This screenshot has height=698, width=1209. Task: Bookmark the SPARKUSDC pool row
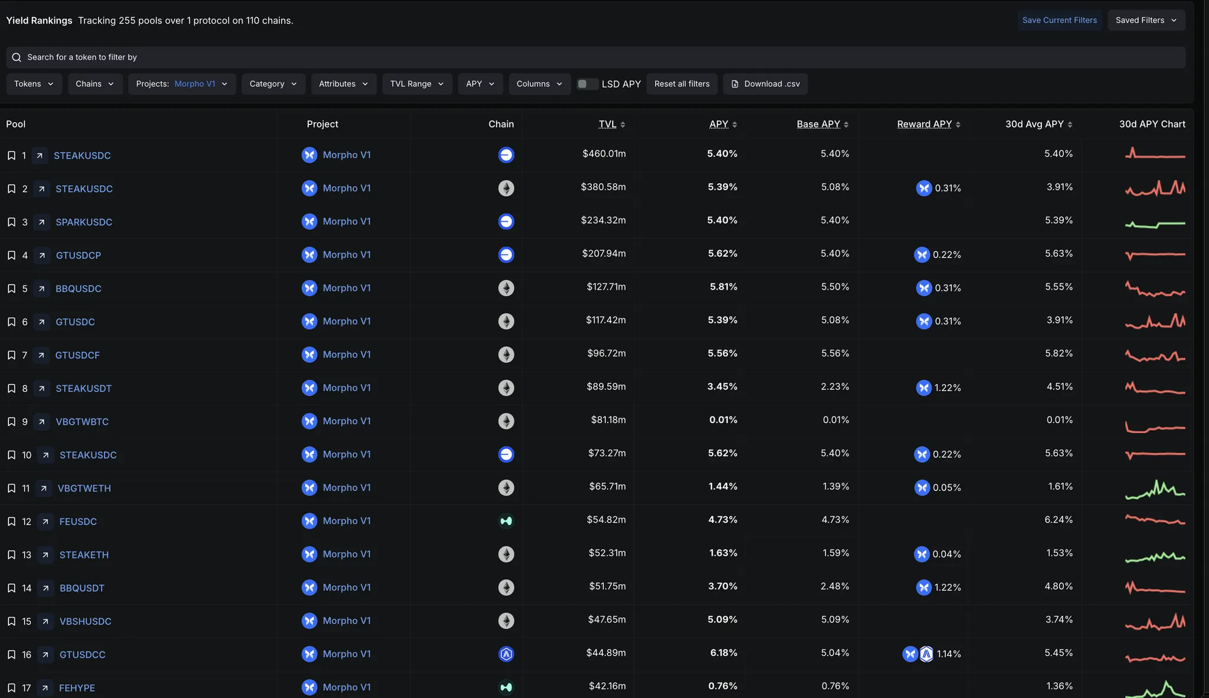click(x=11, y=222)
